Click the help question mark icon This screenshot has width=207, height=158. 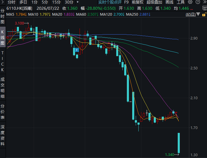(x=198, y=2)
